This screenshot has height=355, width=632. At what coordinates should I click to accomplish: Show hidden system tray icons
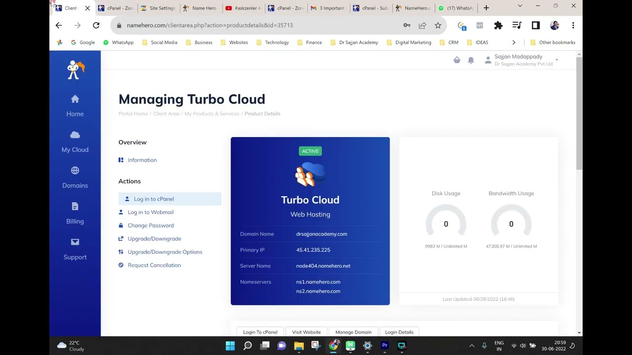pos(472,346)
